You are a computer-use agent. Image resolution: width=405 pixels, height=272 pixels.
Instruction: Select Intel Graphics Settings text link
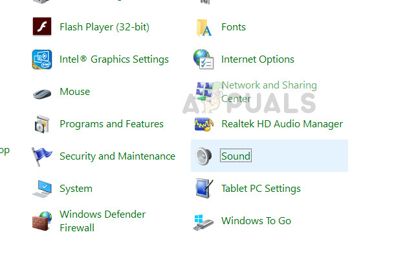click(114, 59)
